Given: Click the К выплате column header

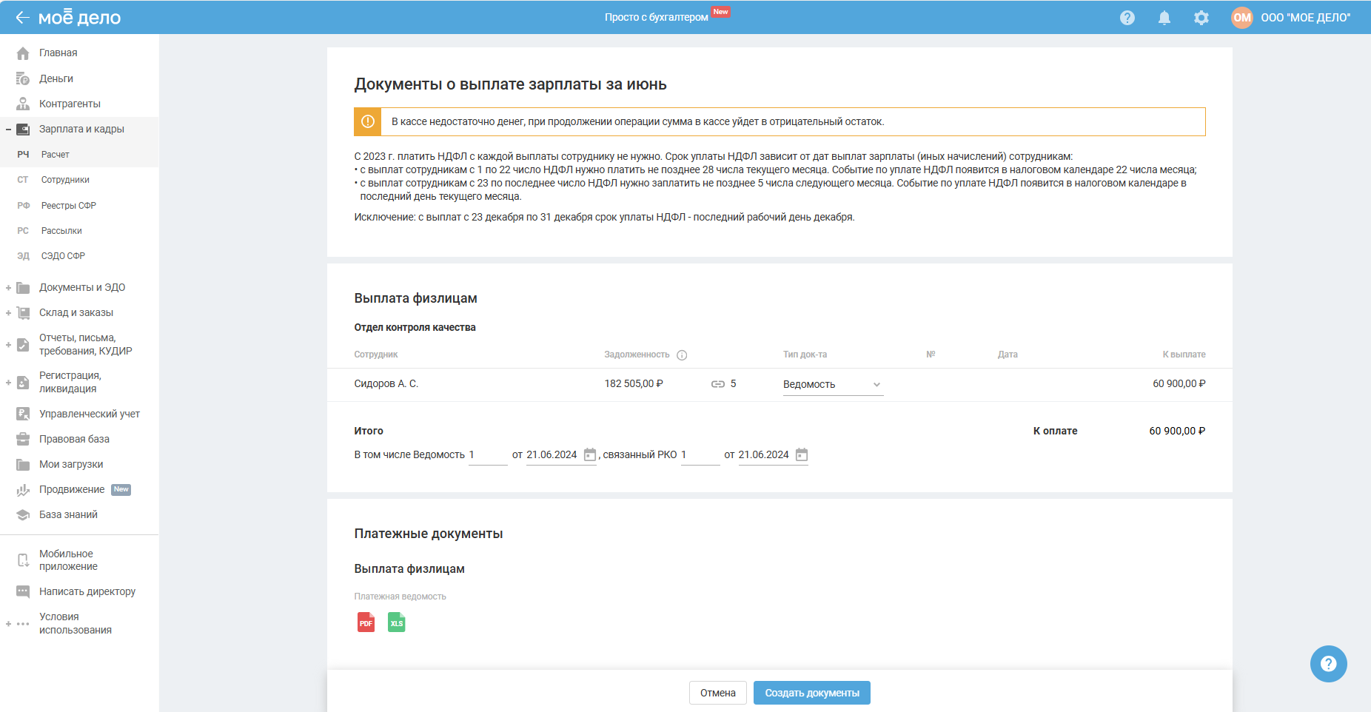Looking at the screenshot, I should point(1184,355).
